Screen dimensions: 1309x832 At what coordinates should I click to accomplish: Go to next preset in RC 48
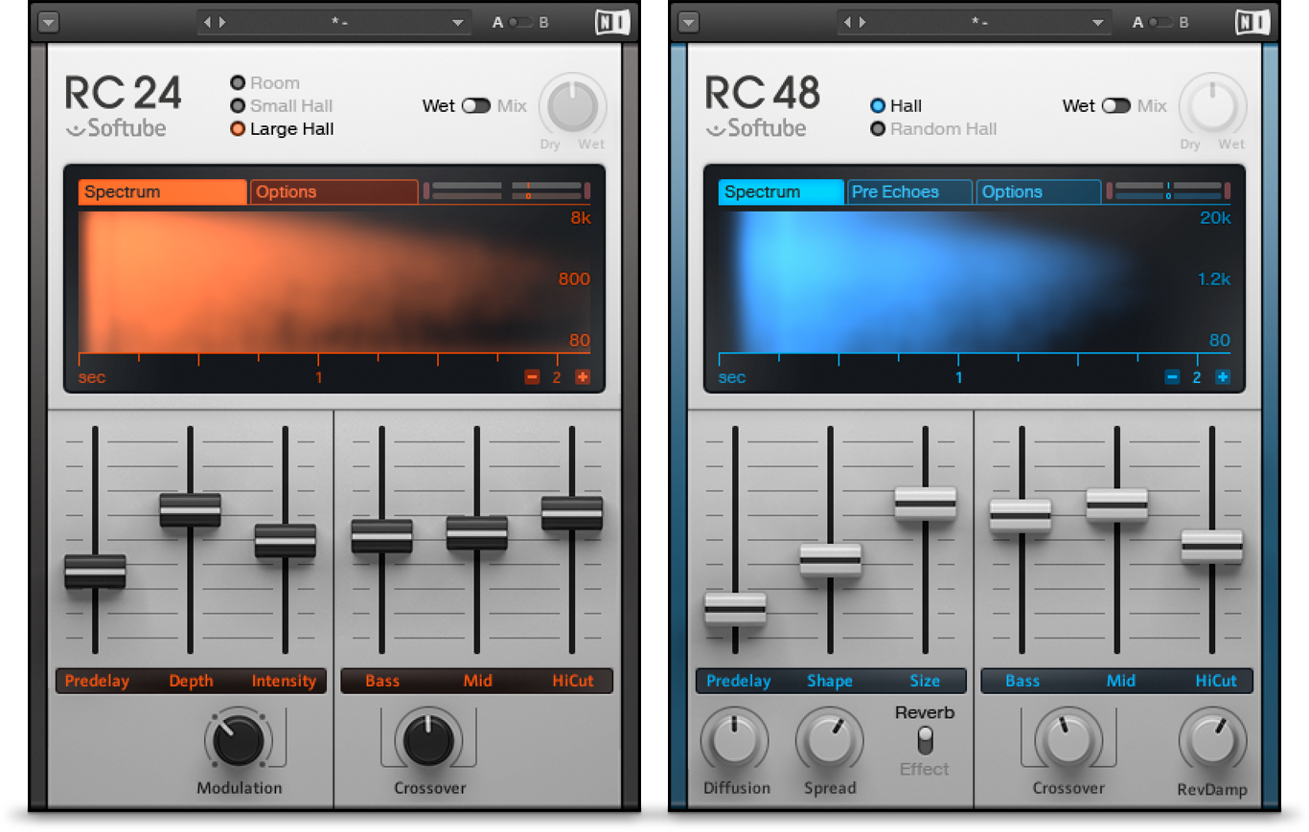pyautogui.click(x=862, y=22)
